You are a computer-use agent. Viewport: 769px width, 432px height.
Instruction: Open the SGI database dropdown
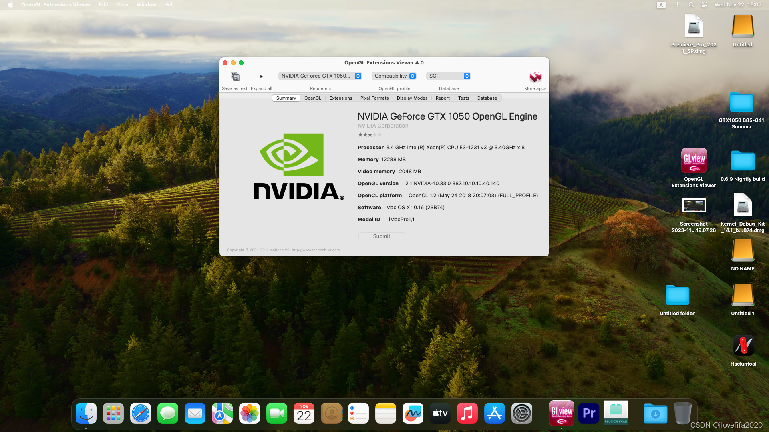448,76
